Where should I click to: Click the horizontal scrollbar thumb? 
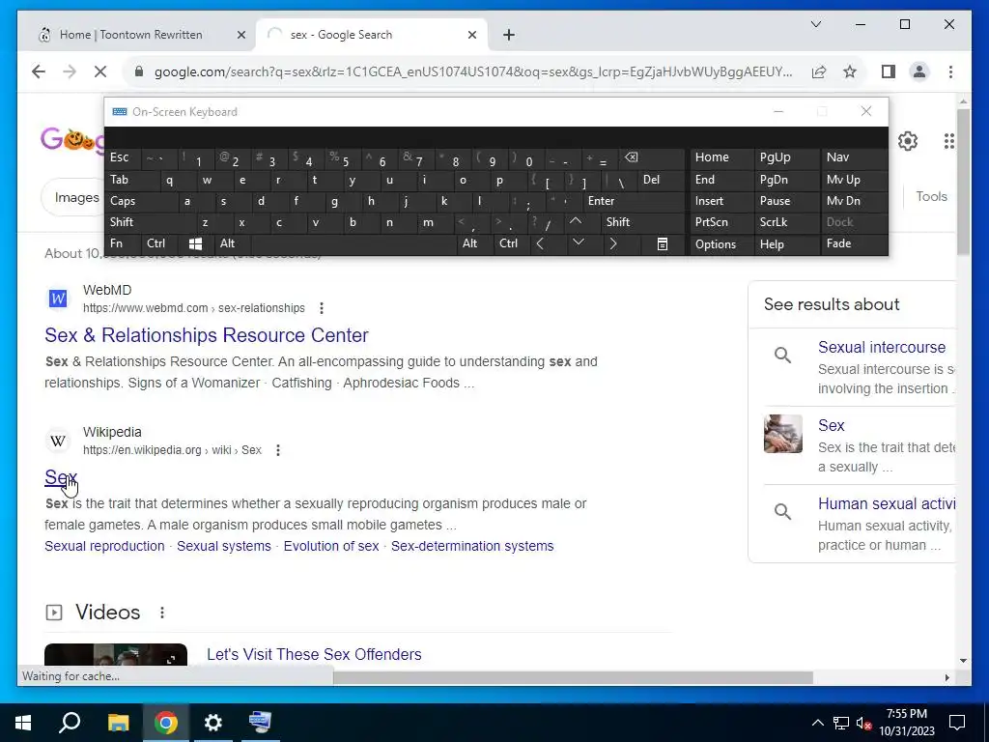pyautogui.click(x=573, y=677)
